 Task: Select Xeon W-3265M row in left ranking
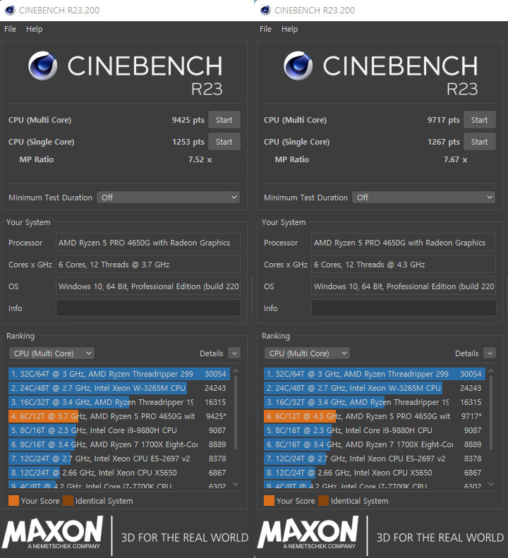click(119, 388)
